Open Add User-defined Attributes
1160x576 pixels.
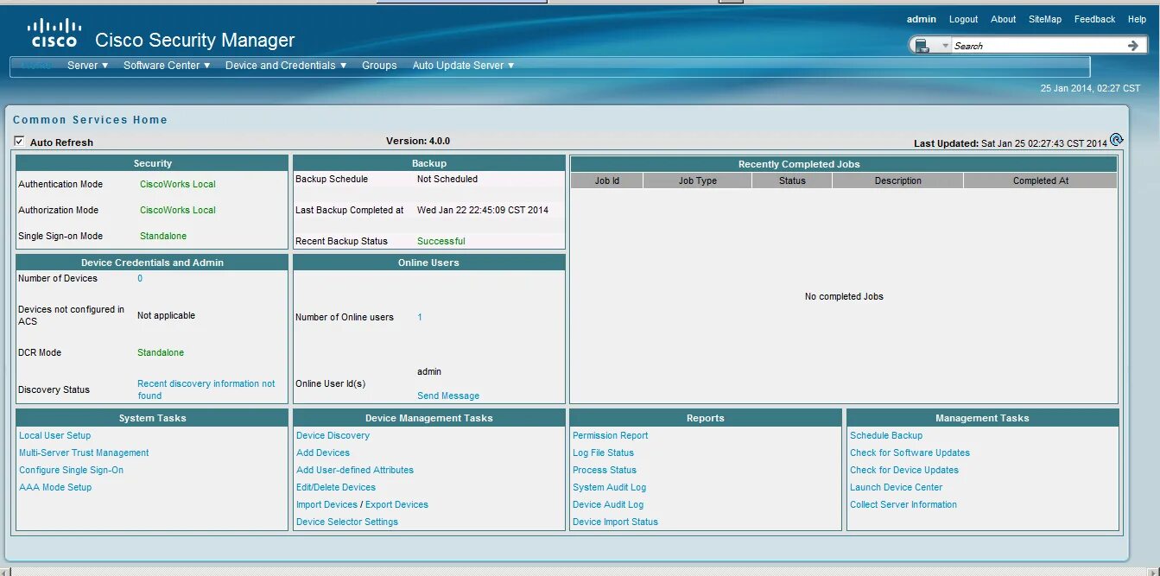355,470
